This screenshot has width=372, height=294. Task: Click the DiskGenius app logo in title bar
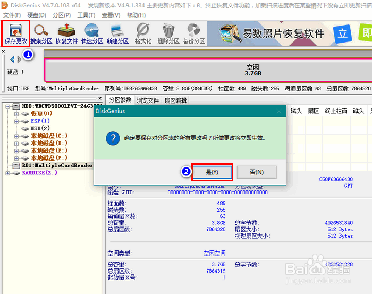[4, 5]
